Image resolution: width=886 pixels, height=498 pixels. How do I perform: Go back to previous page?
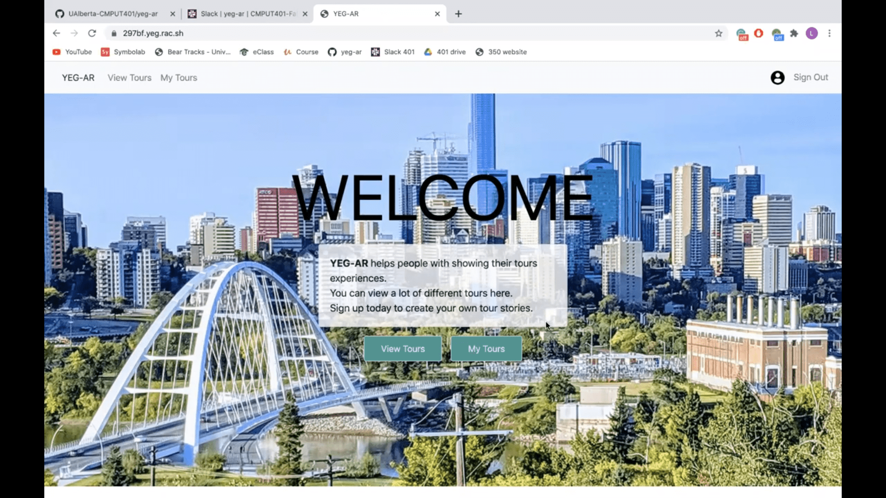pyautogui.click(x=56, y=33)
